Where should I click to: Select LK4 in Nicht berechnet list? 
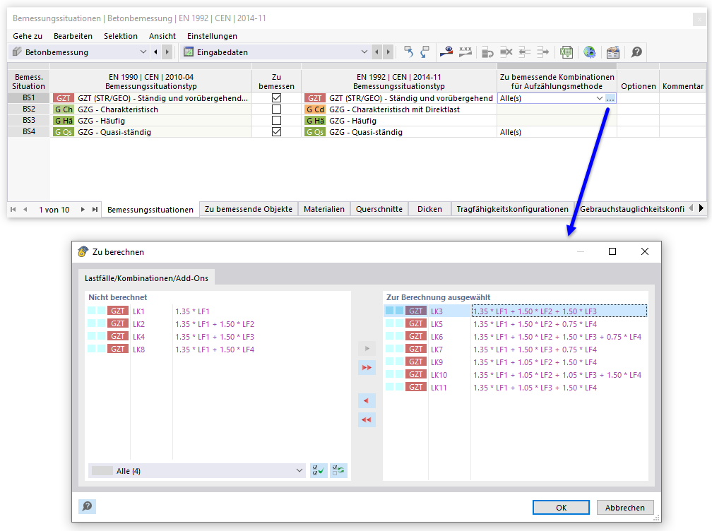tap(218, 337)
